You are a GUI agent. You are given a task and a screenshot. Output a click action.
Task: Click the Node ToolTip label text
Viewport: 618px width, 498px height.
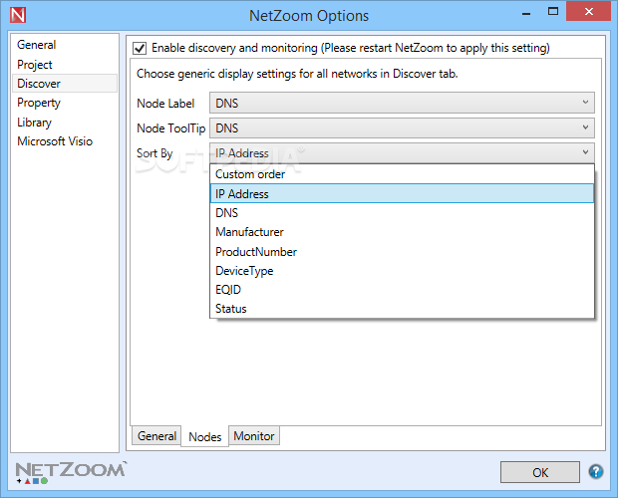coord(171,128)
